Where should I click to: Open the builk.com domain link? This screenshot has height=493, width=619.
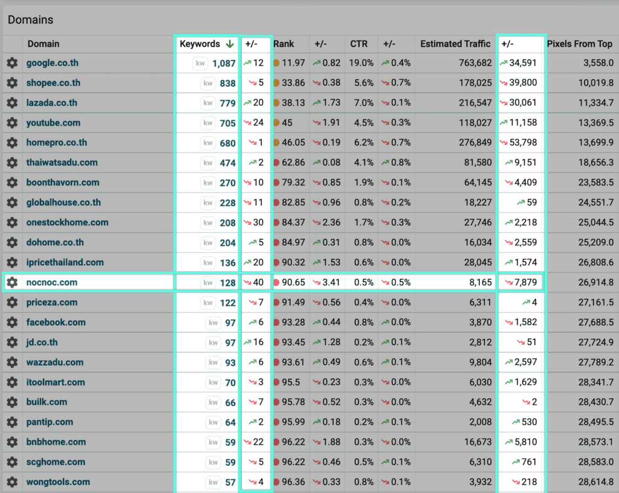(47, 402)
